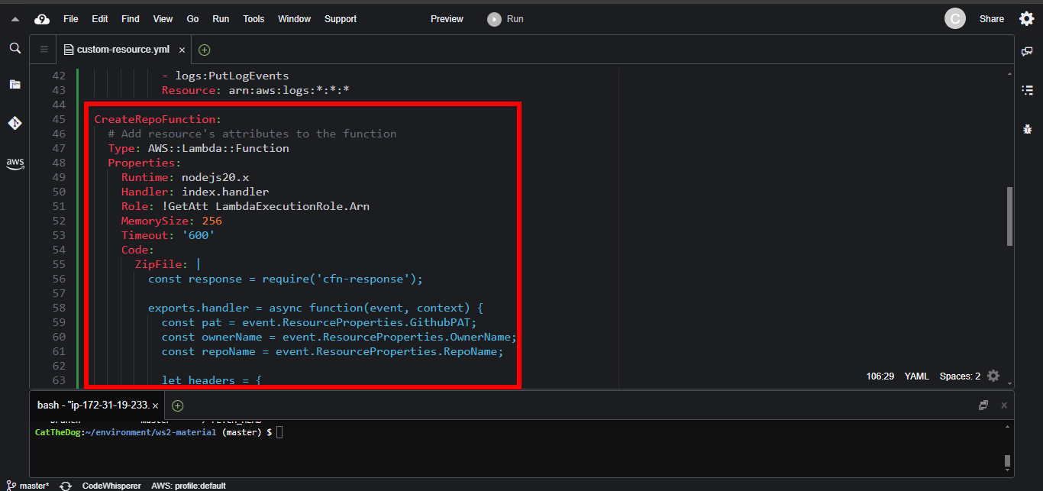Change the YAML syntax mode selector
This screenshot has height=491, width=1043.
pyautogui.click(x=915, y=376)
